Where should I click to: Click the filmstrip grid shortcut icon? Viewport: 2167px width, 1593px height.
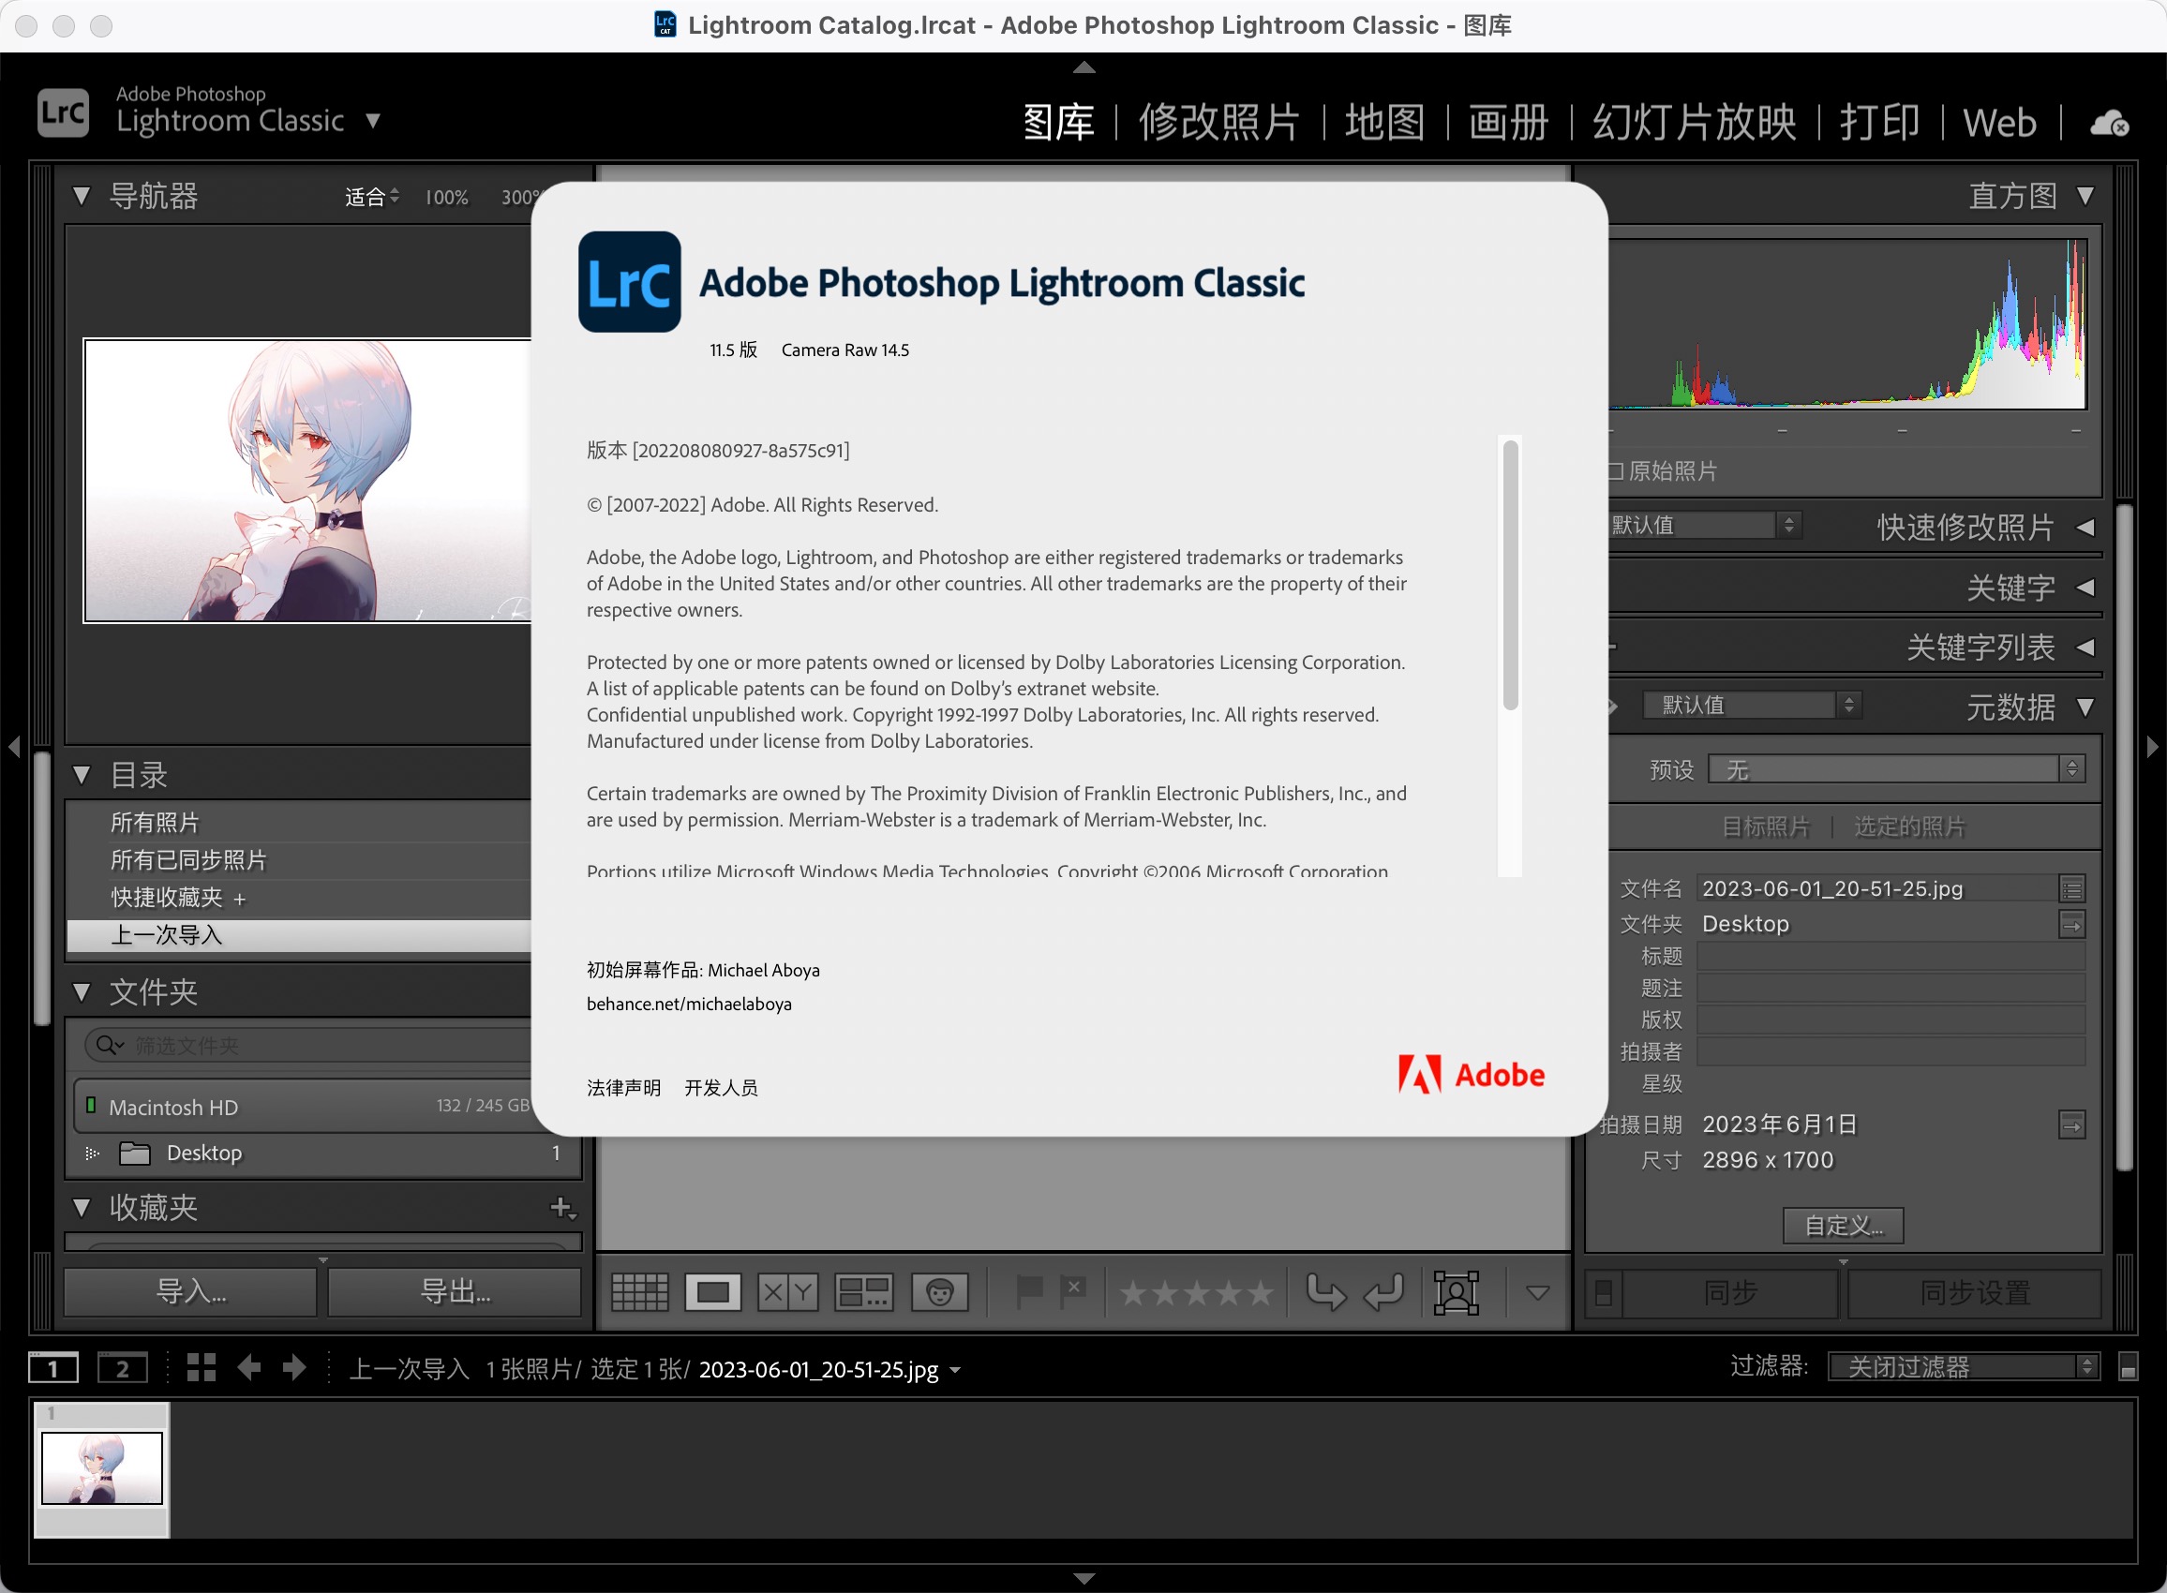pos(201,1366)
